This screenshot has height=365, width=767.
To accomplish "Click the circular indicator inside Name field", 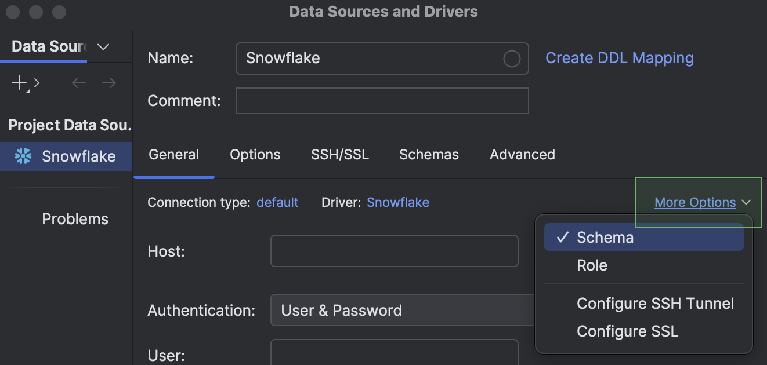I will [511, 59].
